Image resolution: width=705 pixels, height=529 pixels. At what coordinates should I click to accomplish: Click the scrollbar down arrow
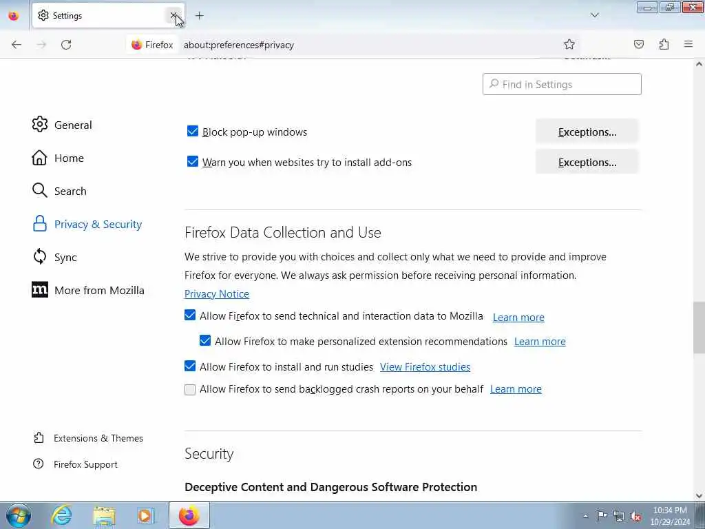[x=699, y=496]
